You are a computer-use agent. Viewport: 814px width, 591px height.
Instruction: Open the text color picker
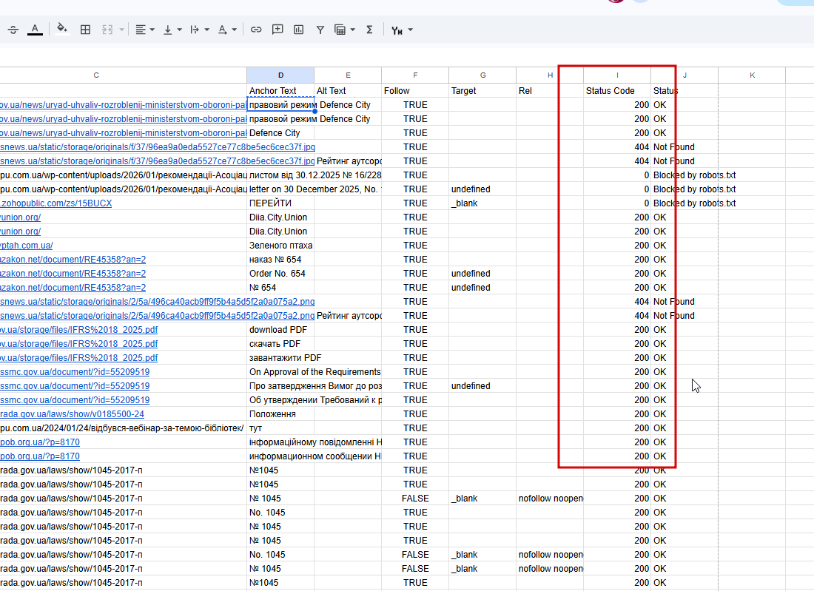click(35, 30)
